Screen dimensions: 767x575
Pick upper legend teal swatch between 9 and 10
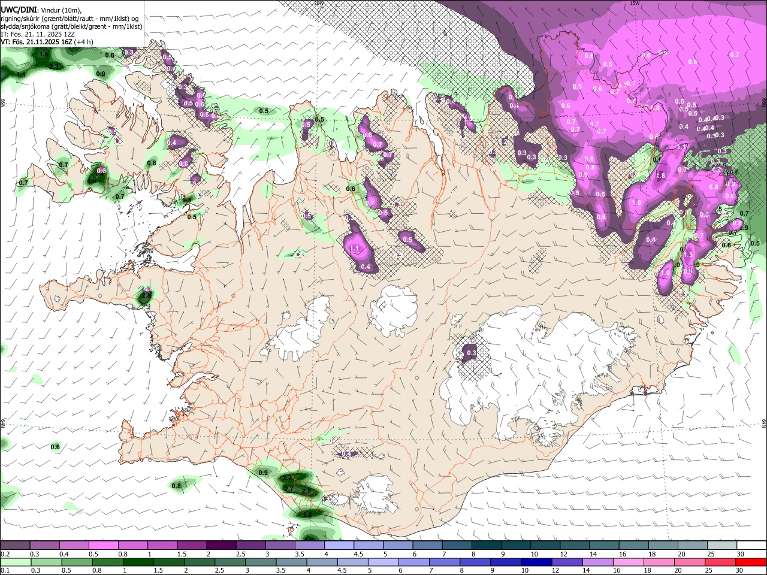516,546
